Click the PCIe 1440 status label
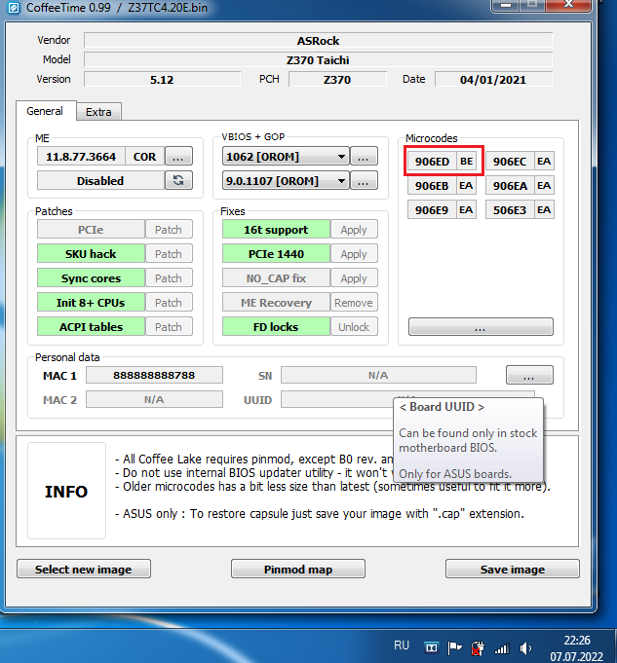The height and width of the screenshot is (663, 617). [x=276, y=254]
